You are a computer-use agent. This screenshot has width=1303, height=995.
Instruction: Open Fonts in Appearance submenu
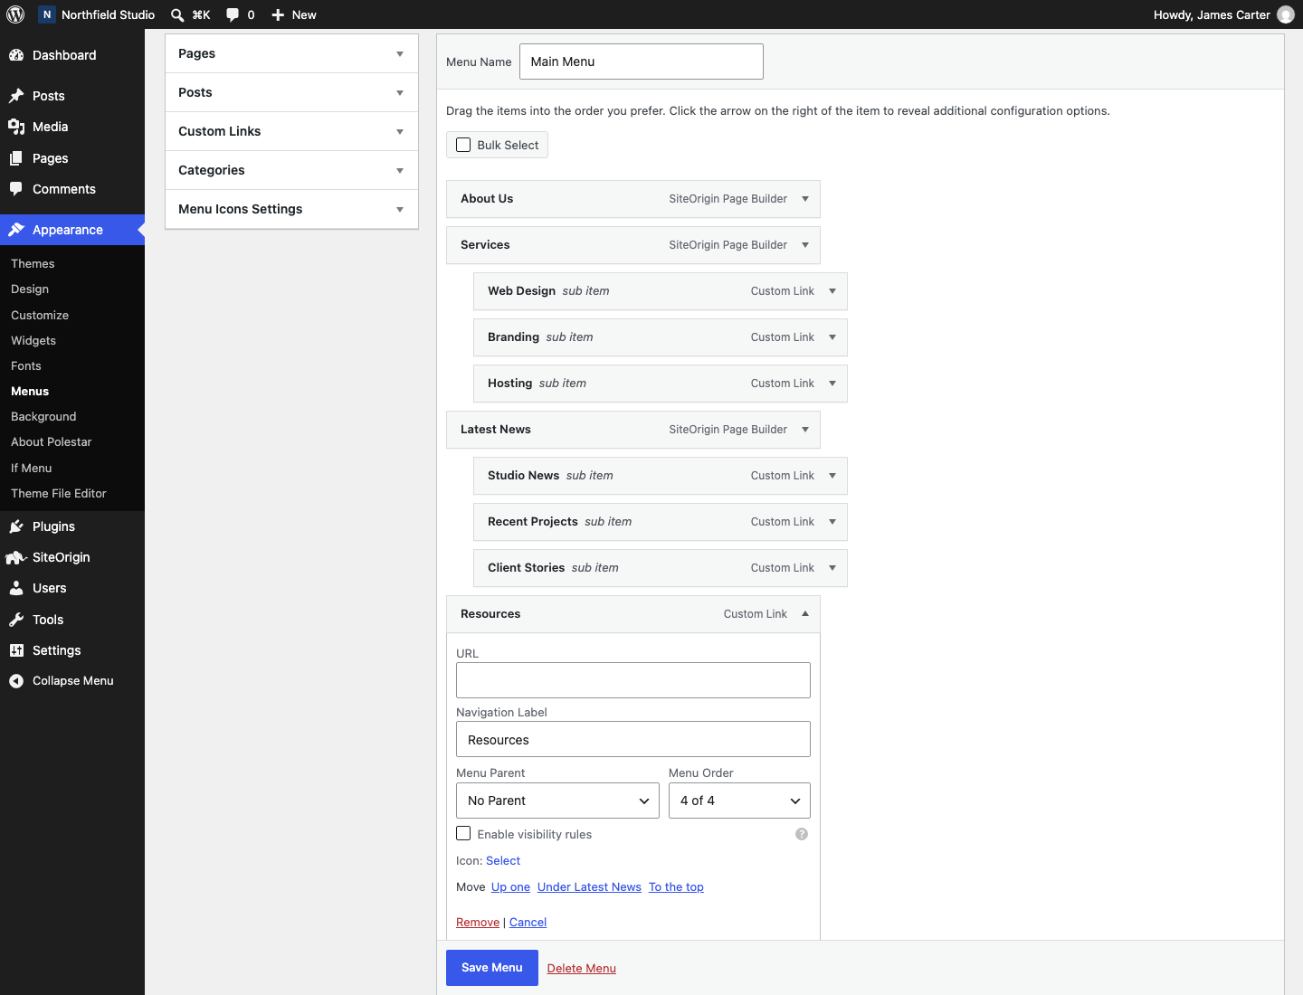point(26,365)
